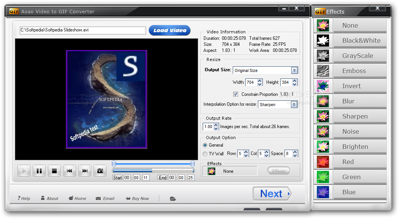Click the Green flower thumbnail icon
Image resolution: width=399 pixels, height=219 pixels.
coord(323,177)
